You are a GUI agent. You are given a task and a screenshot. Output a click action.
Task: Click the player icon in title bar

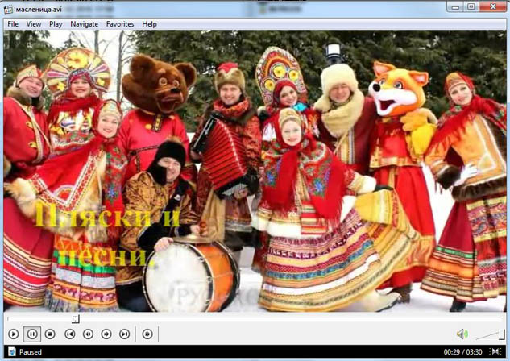click(x=8, y=9)
